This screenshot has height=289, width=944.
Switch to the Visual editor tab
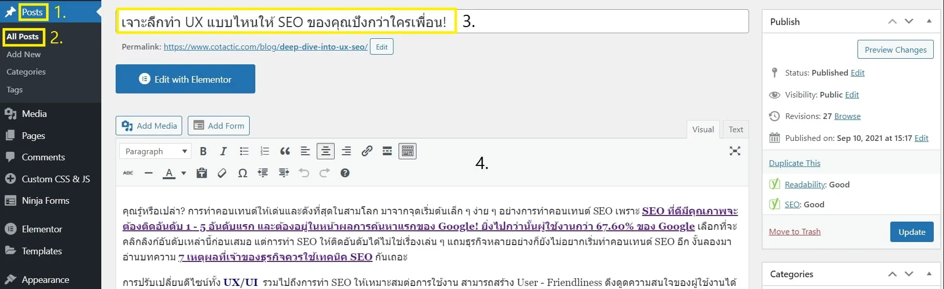(703, 129)
